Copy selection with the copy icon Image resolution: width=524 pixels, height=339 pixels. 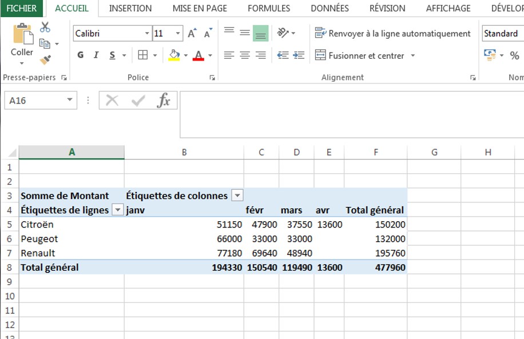(45, 43)
